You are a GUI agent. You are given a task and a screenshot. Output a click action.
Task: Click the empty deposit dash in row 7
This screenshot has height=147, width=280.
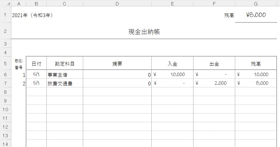172,83
